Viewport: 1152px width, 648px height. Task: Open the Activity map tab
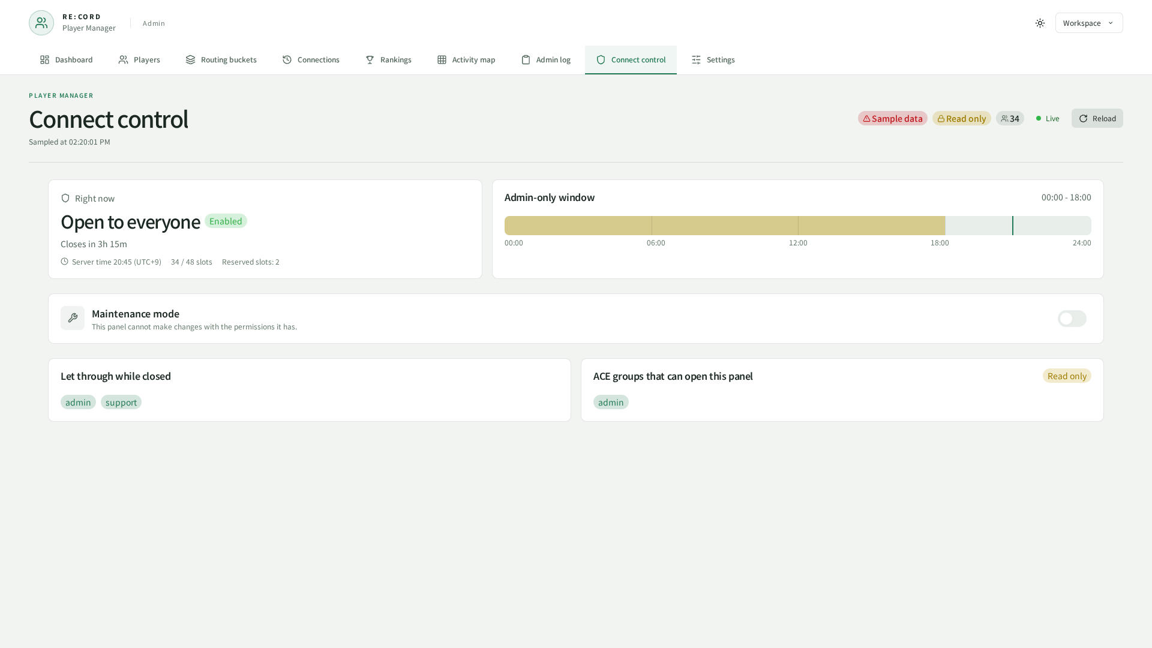click(x=466, y=60)
